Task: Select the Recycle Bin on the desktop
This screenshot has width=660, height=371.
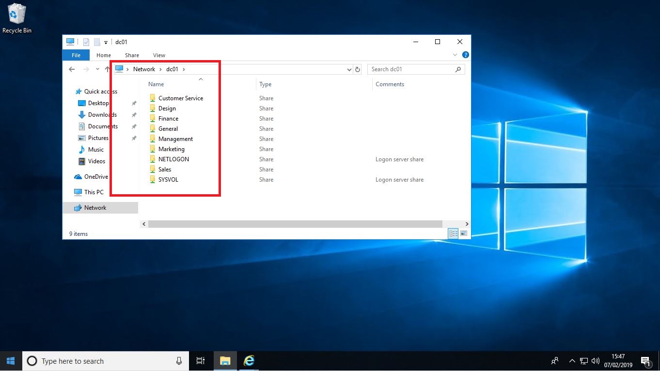Action: (x=16, y=15)
